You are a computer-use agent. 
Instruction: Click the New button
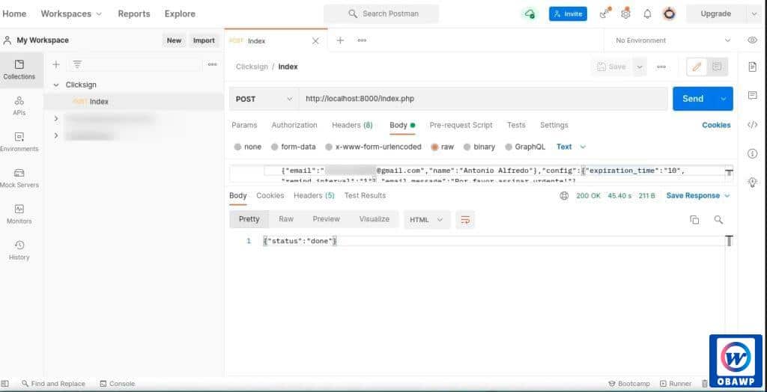point(174,40)
